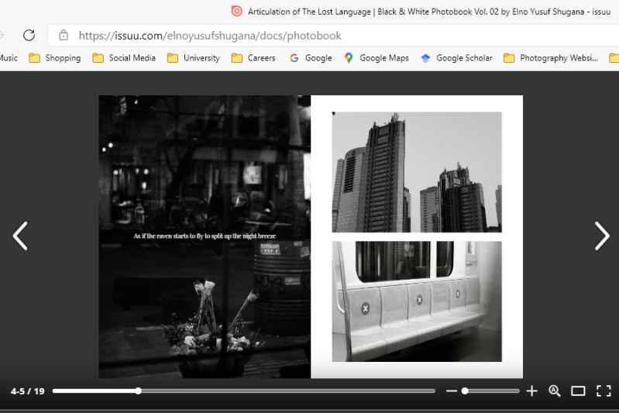Click the raven caption text on the left page

[x=205, y=236]
